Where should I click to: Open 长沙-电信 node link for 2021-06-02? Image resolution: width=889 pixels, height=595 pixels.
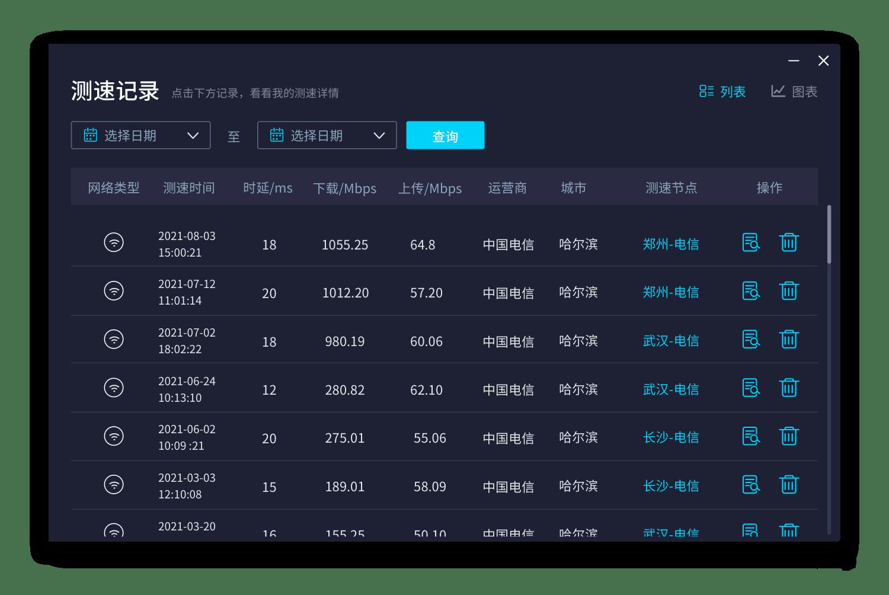671,437
